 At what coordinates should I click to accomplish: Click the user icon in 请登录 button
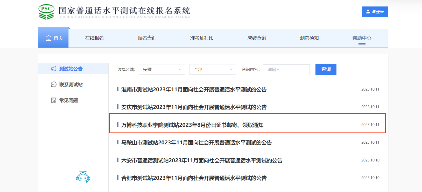[368, 12]
